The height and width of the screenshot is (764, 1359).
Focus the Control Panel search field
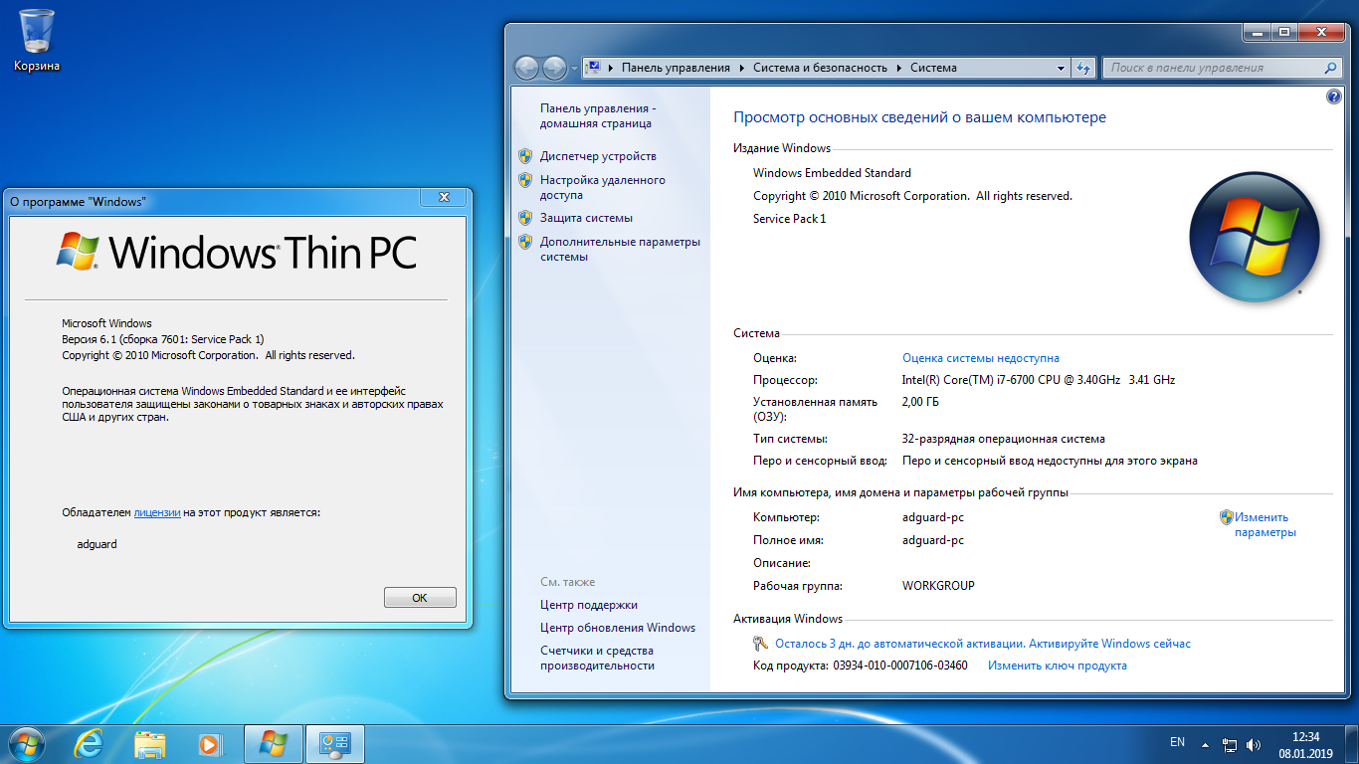click(1212, 68)
